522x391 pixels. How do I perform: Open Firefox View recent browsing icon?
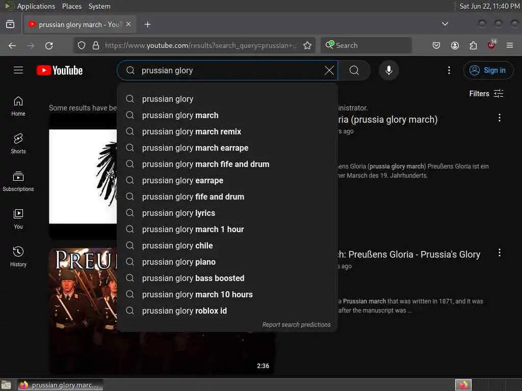[10, 24]
